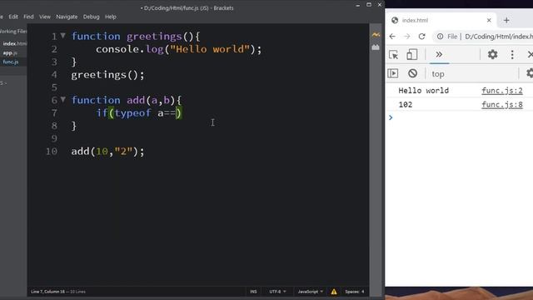This screenshot has width=533, height=300.
Task: Open the Find menu
Action: tap(28, 17)
